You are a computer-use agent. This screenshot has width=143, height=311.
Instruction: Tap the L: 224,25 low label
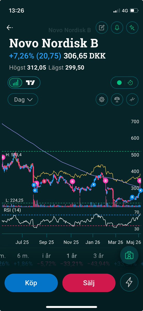15,200
